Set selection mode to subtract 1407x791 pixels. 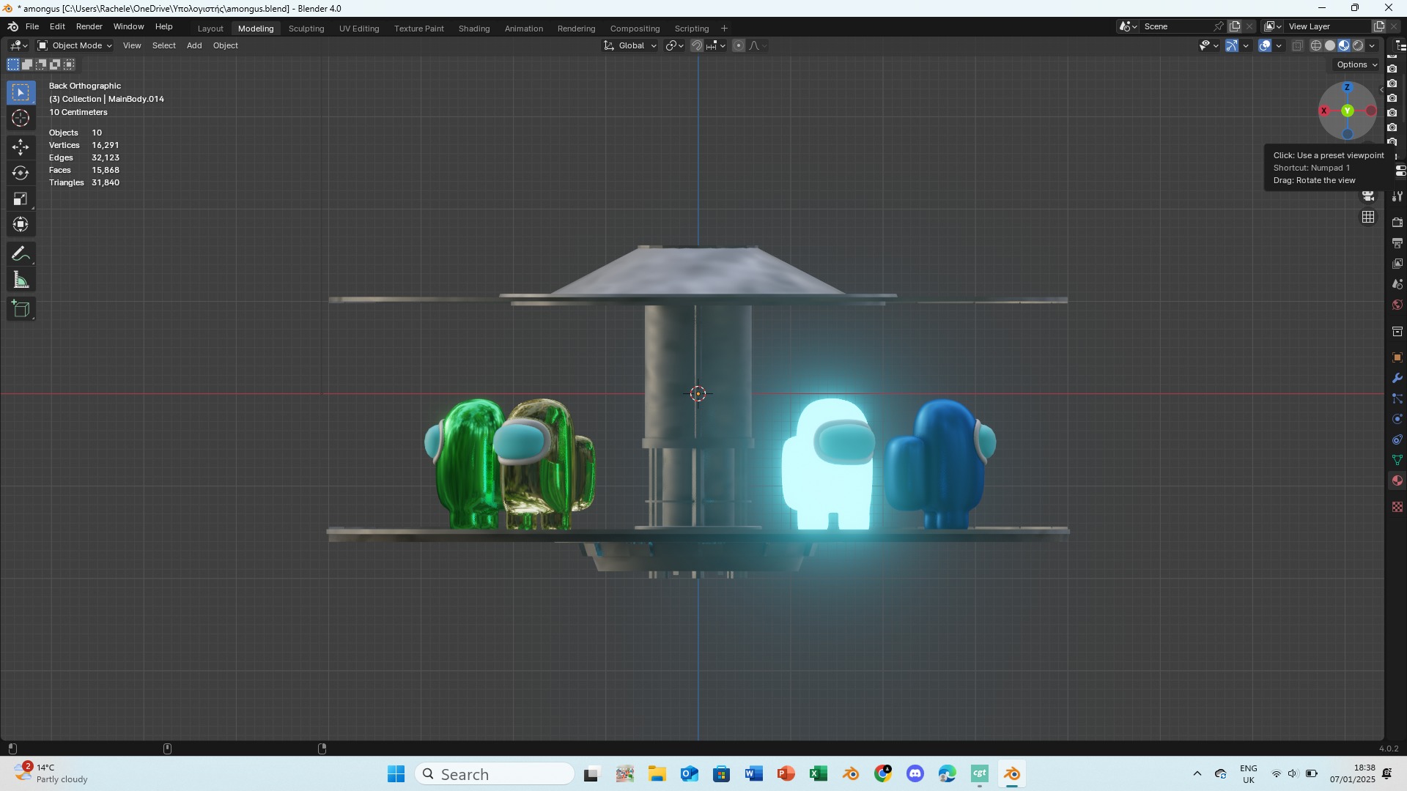pos(41,64)
